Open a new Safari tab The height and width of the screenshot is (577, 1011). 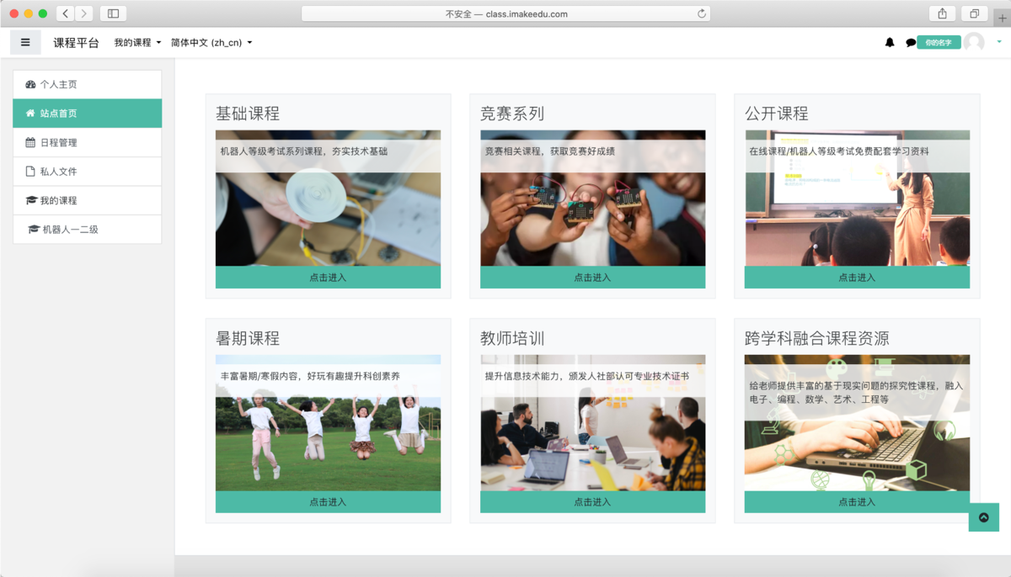click(x=1002, y=19)
